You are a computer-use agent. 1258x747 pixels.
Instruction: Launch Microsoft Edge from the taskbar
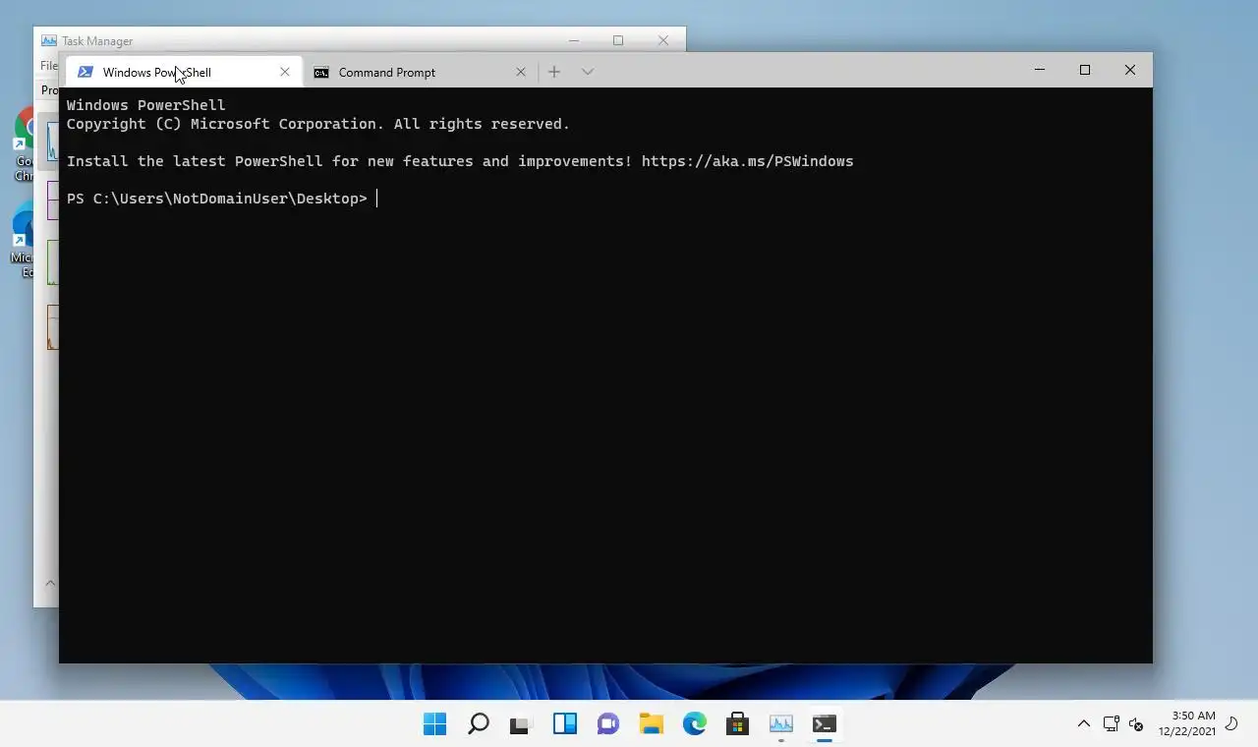695,724
